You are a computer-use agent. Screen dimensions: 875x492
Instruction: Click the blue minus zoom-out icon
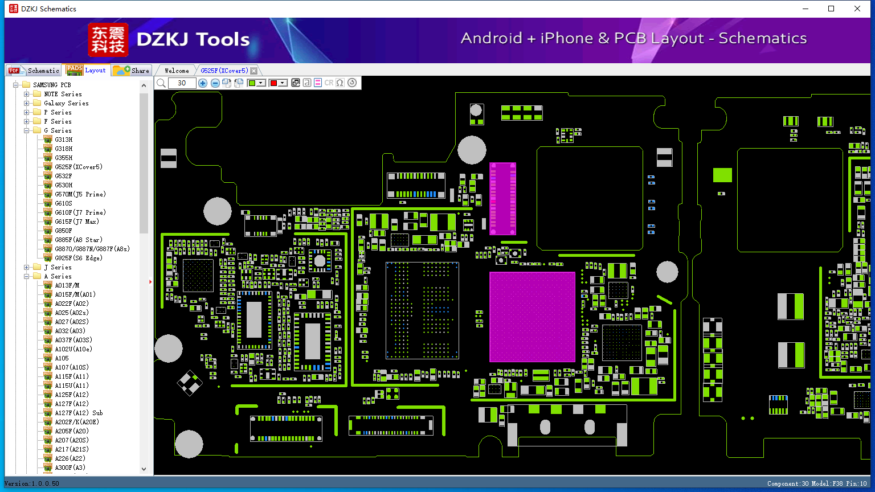pyautogui.click(x=215, y=83)
